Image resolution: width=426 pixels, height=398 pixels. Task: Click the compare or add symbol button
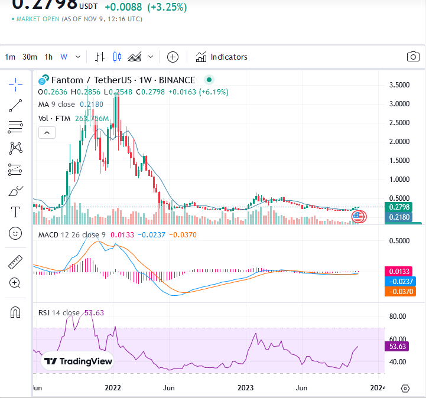tap(173, 57)
